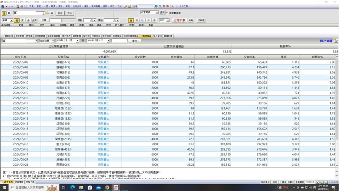The height and width of the screenshot is (191, 339).
Task: Open Windows Start menu
Action: (x=4, y=188)
